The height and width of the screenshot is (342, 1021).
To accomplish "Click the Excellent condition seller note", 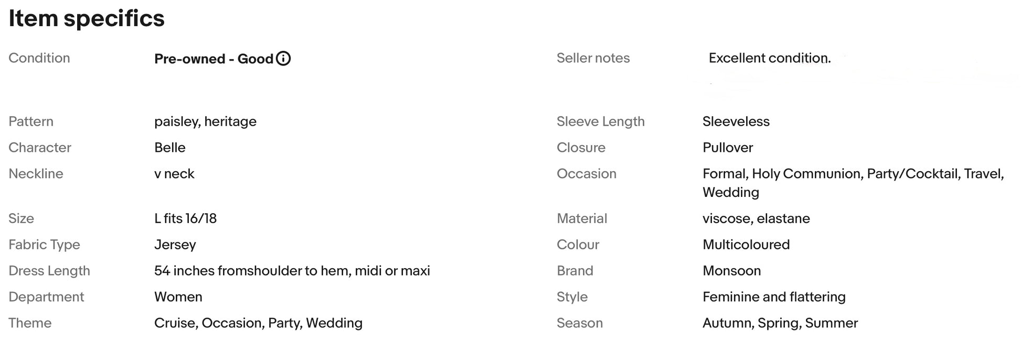I will (x=770, y=58).
